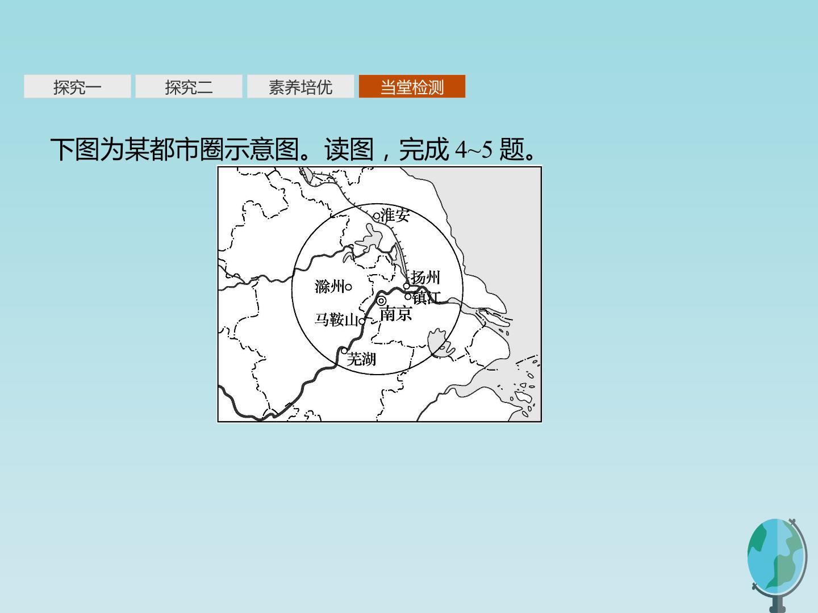The height and width of the screenshot is (613, 818).
Task: Open the 探究一 tab
Action: pyautogui.click(x=77, y=87)
